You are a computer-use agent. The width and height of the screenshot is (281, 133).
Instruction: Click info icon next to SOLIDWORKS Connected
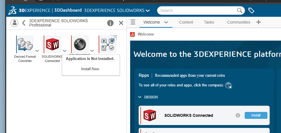pyautogui.click(x=238, y=115)
